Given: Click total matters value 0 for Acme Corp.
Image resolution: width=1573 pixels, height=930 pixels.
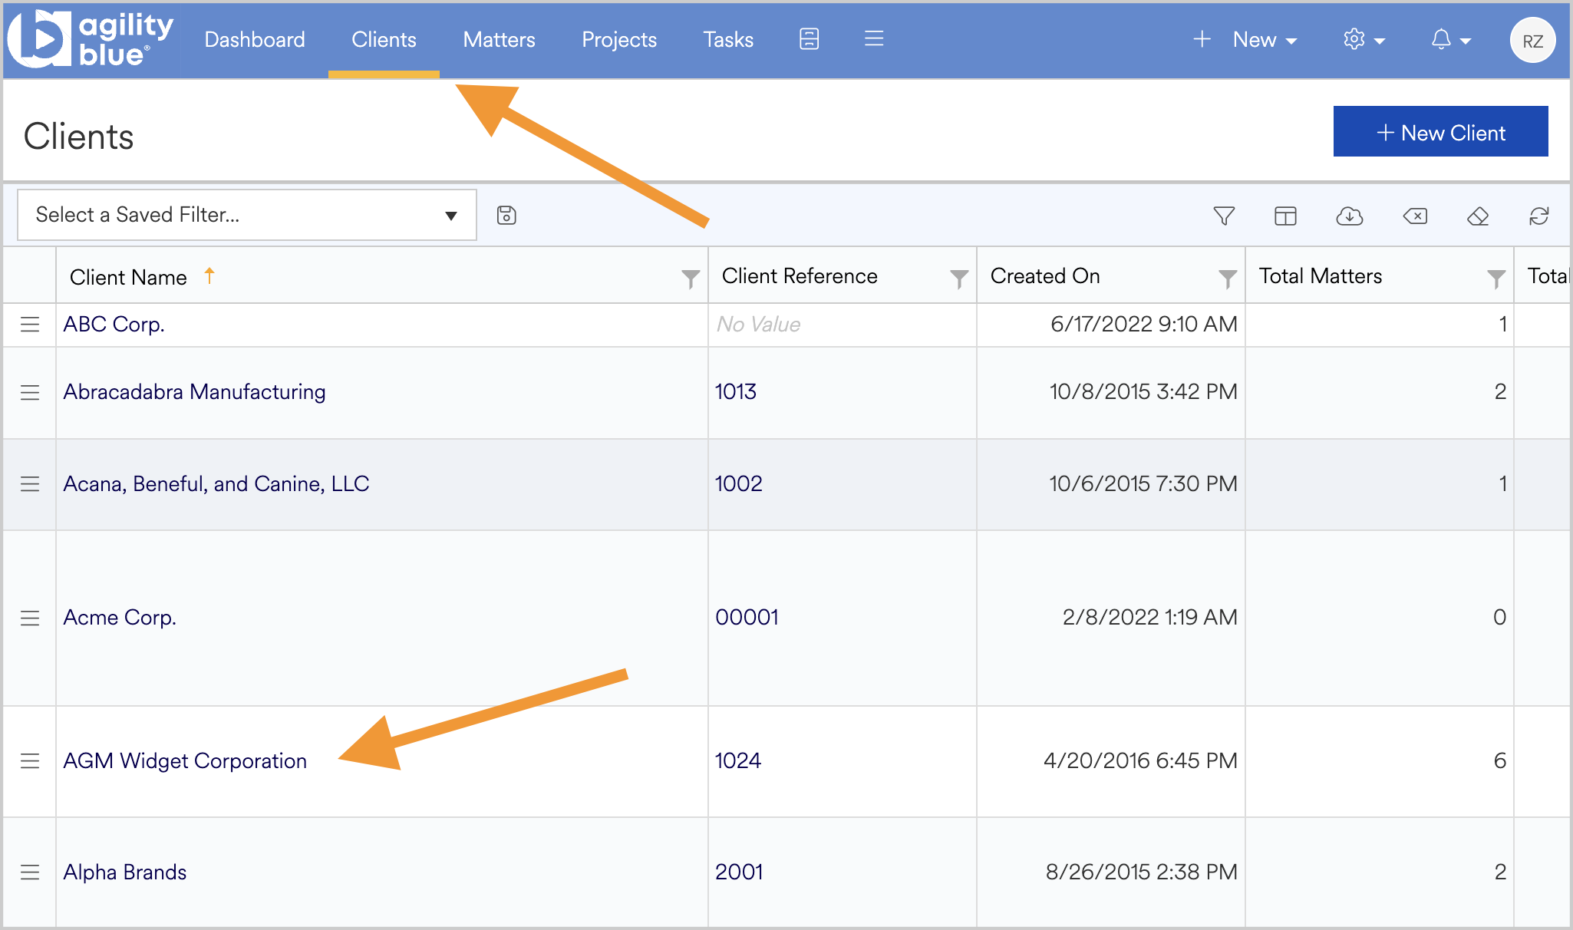Looking at the screenshot, I should [1499, 618].
